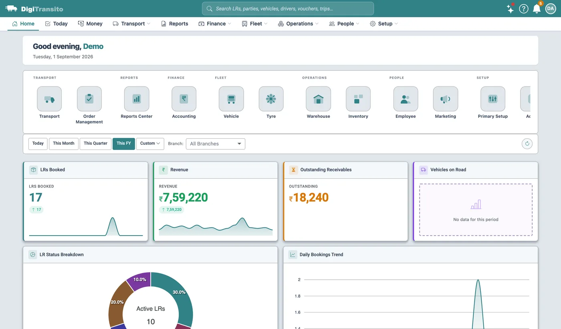The image size is (561, 329).
Task: Switch to the Today tab
Action: point(56,24)
